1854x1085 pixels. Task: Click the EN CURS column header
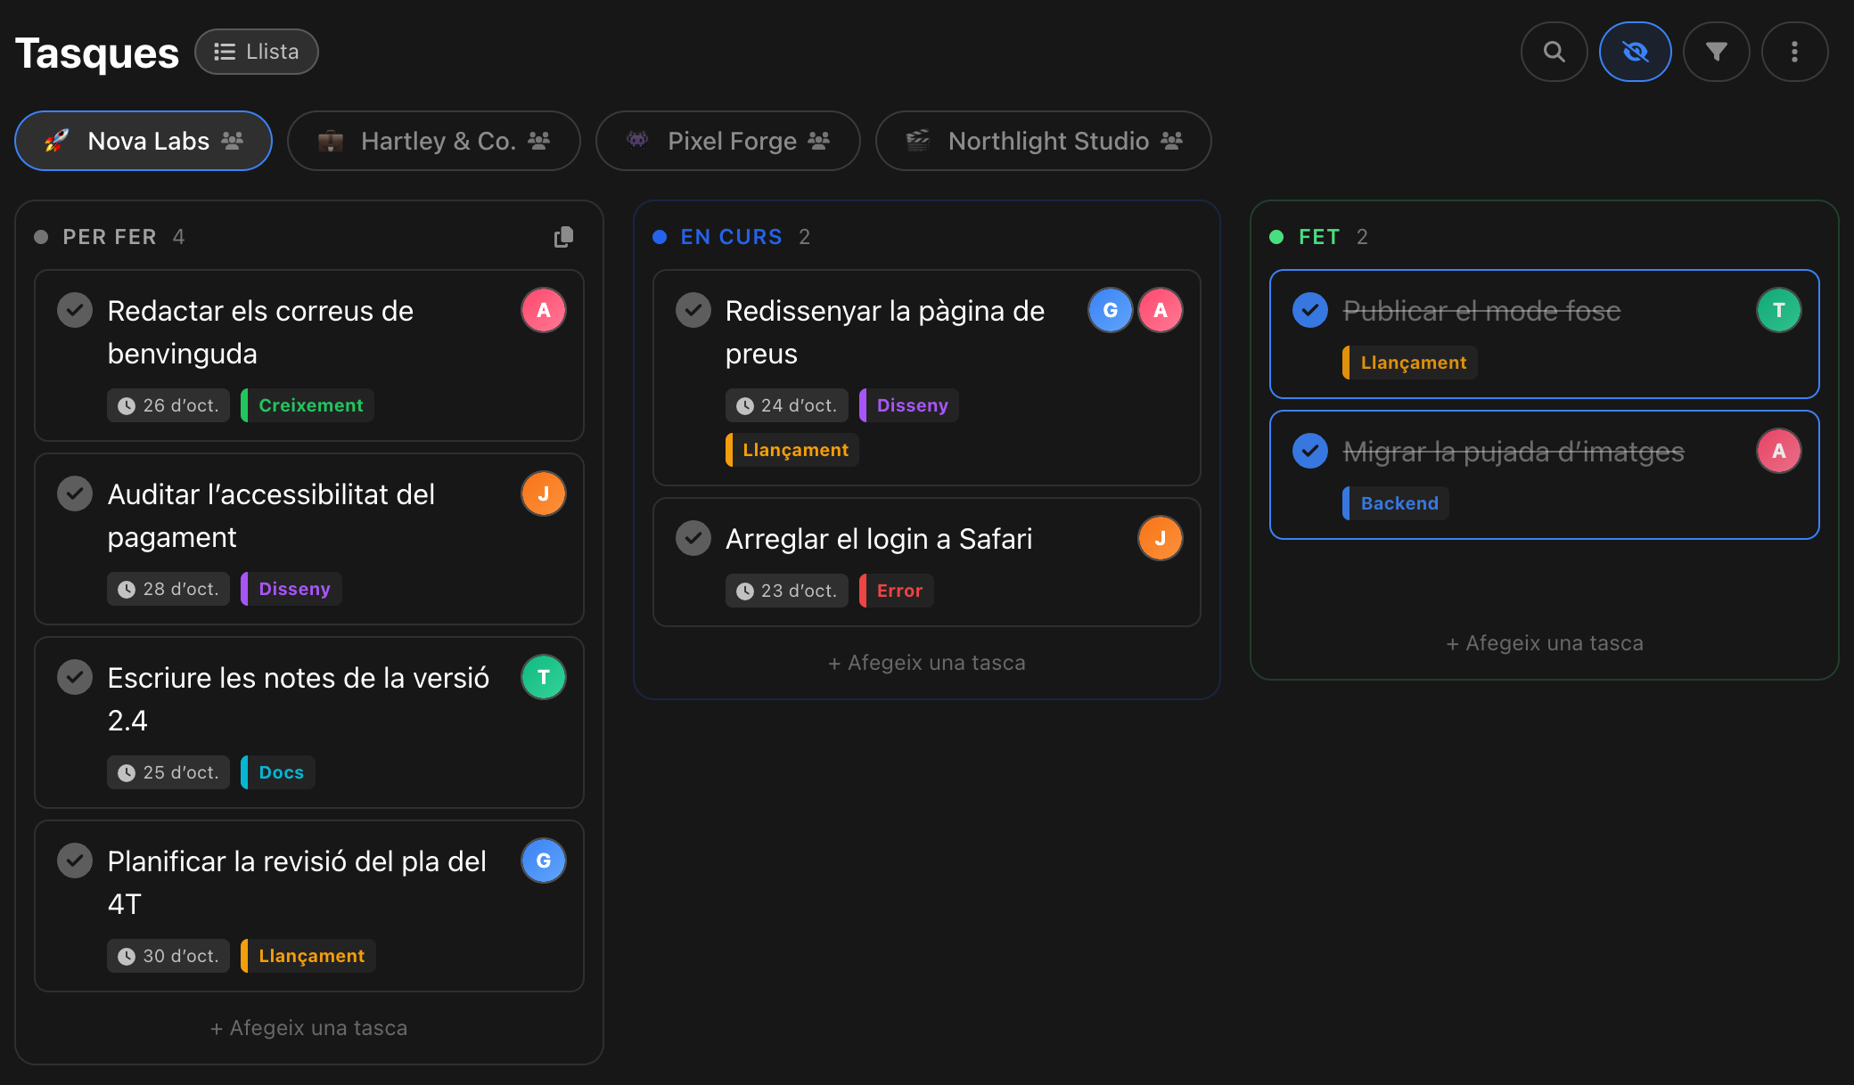tap(731, 237)
